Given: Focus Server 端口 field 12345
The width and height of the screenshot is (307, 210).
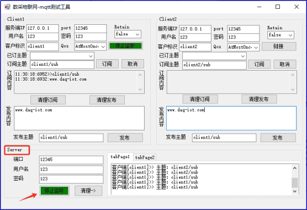Looking at the screenshot, I should coord(71,160).
